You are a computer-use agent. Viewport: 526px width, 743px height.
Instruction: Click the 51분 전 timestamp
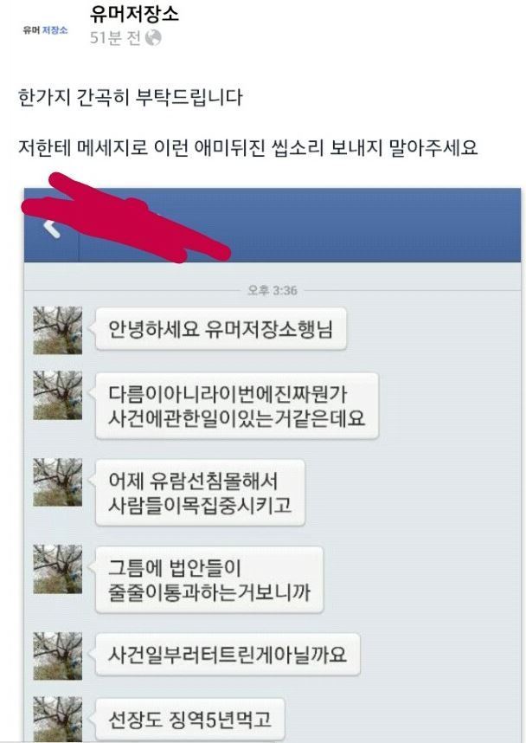tap(116, 38)
